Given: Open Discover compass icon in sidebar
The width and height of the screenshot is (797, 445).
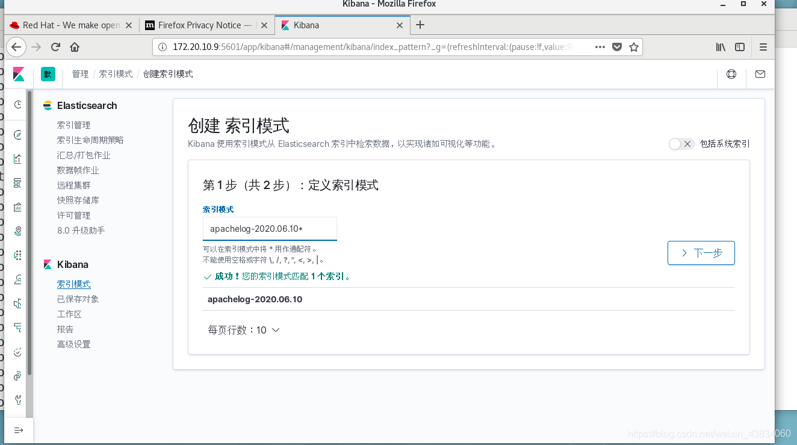Looking at the screenshot, I should [18, 134].
